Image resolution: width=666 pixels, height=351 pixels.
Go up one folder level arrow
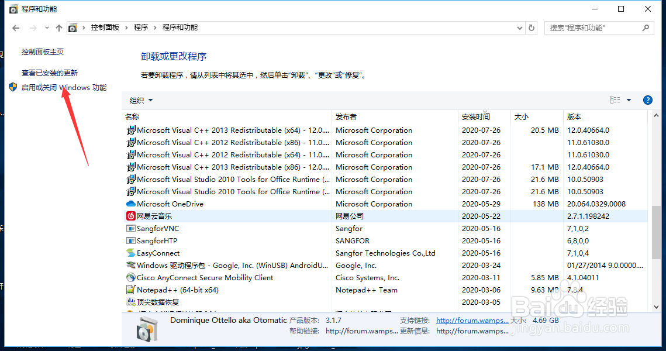58,28
